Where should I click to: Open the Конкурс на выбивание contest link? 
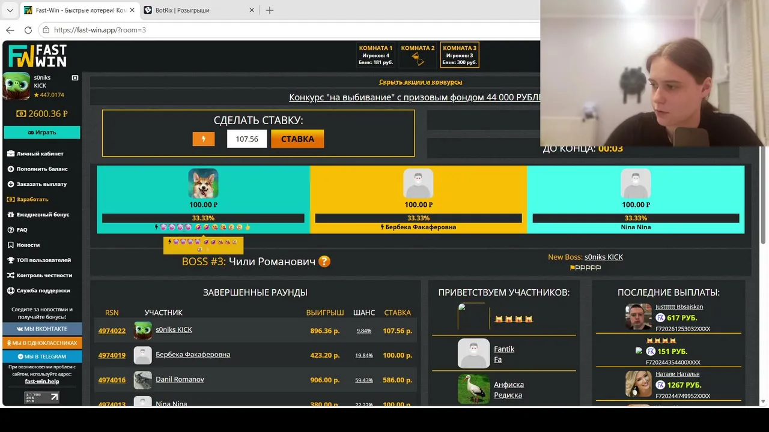point(415,97)
